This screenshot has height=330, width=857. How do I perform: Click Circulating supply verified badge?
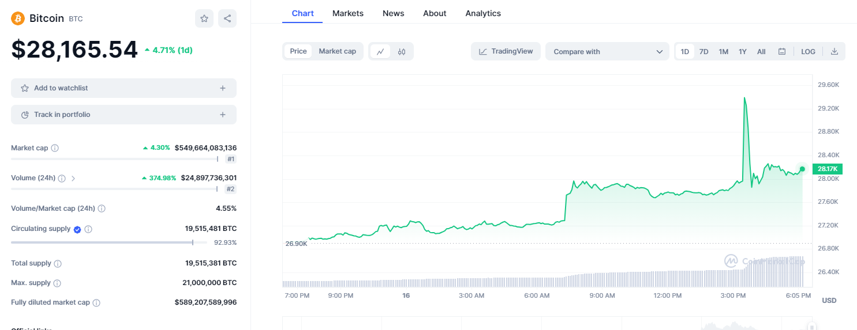tap(77, 229)
